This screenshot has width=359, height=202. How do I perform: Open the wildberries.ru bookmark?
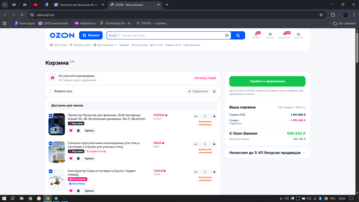point(85,23)
